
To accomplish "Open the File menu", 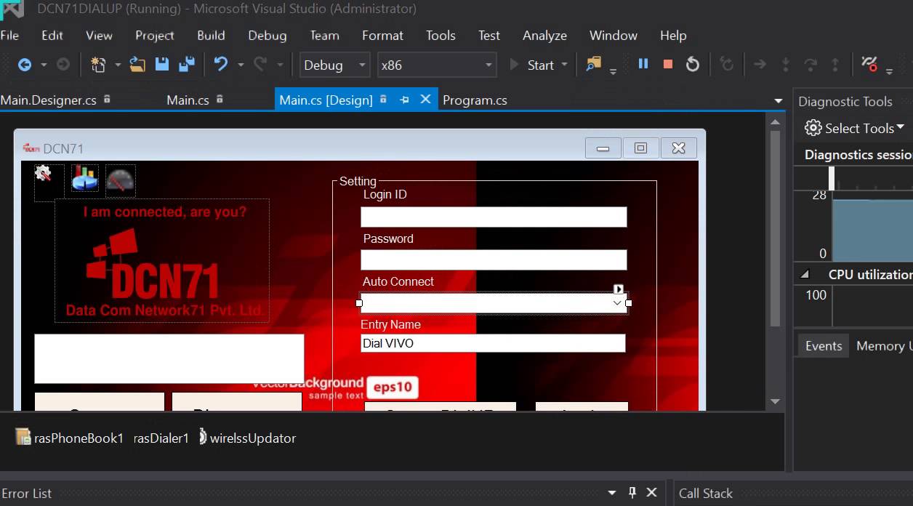I will coord(9,35).
